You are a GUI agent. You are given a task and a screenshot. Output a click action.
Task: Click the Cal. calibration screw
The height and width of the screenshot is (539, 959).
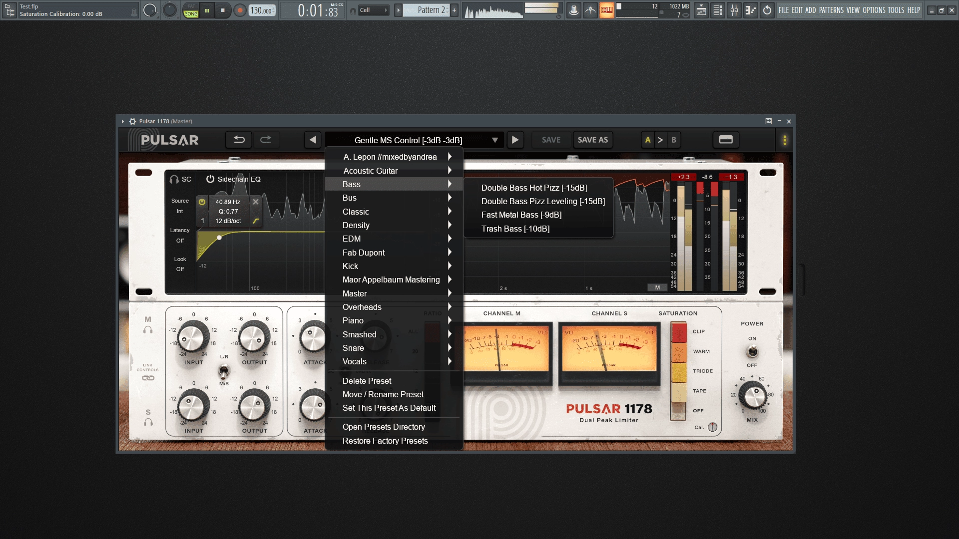pos(713,427)
